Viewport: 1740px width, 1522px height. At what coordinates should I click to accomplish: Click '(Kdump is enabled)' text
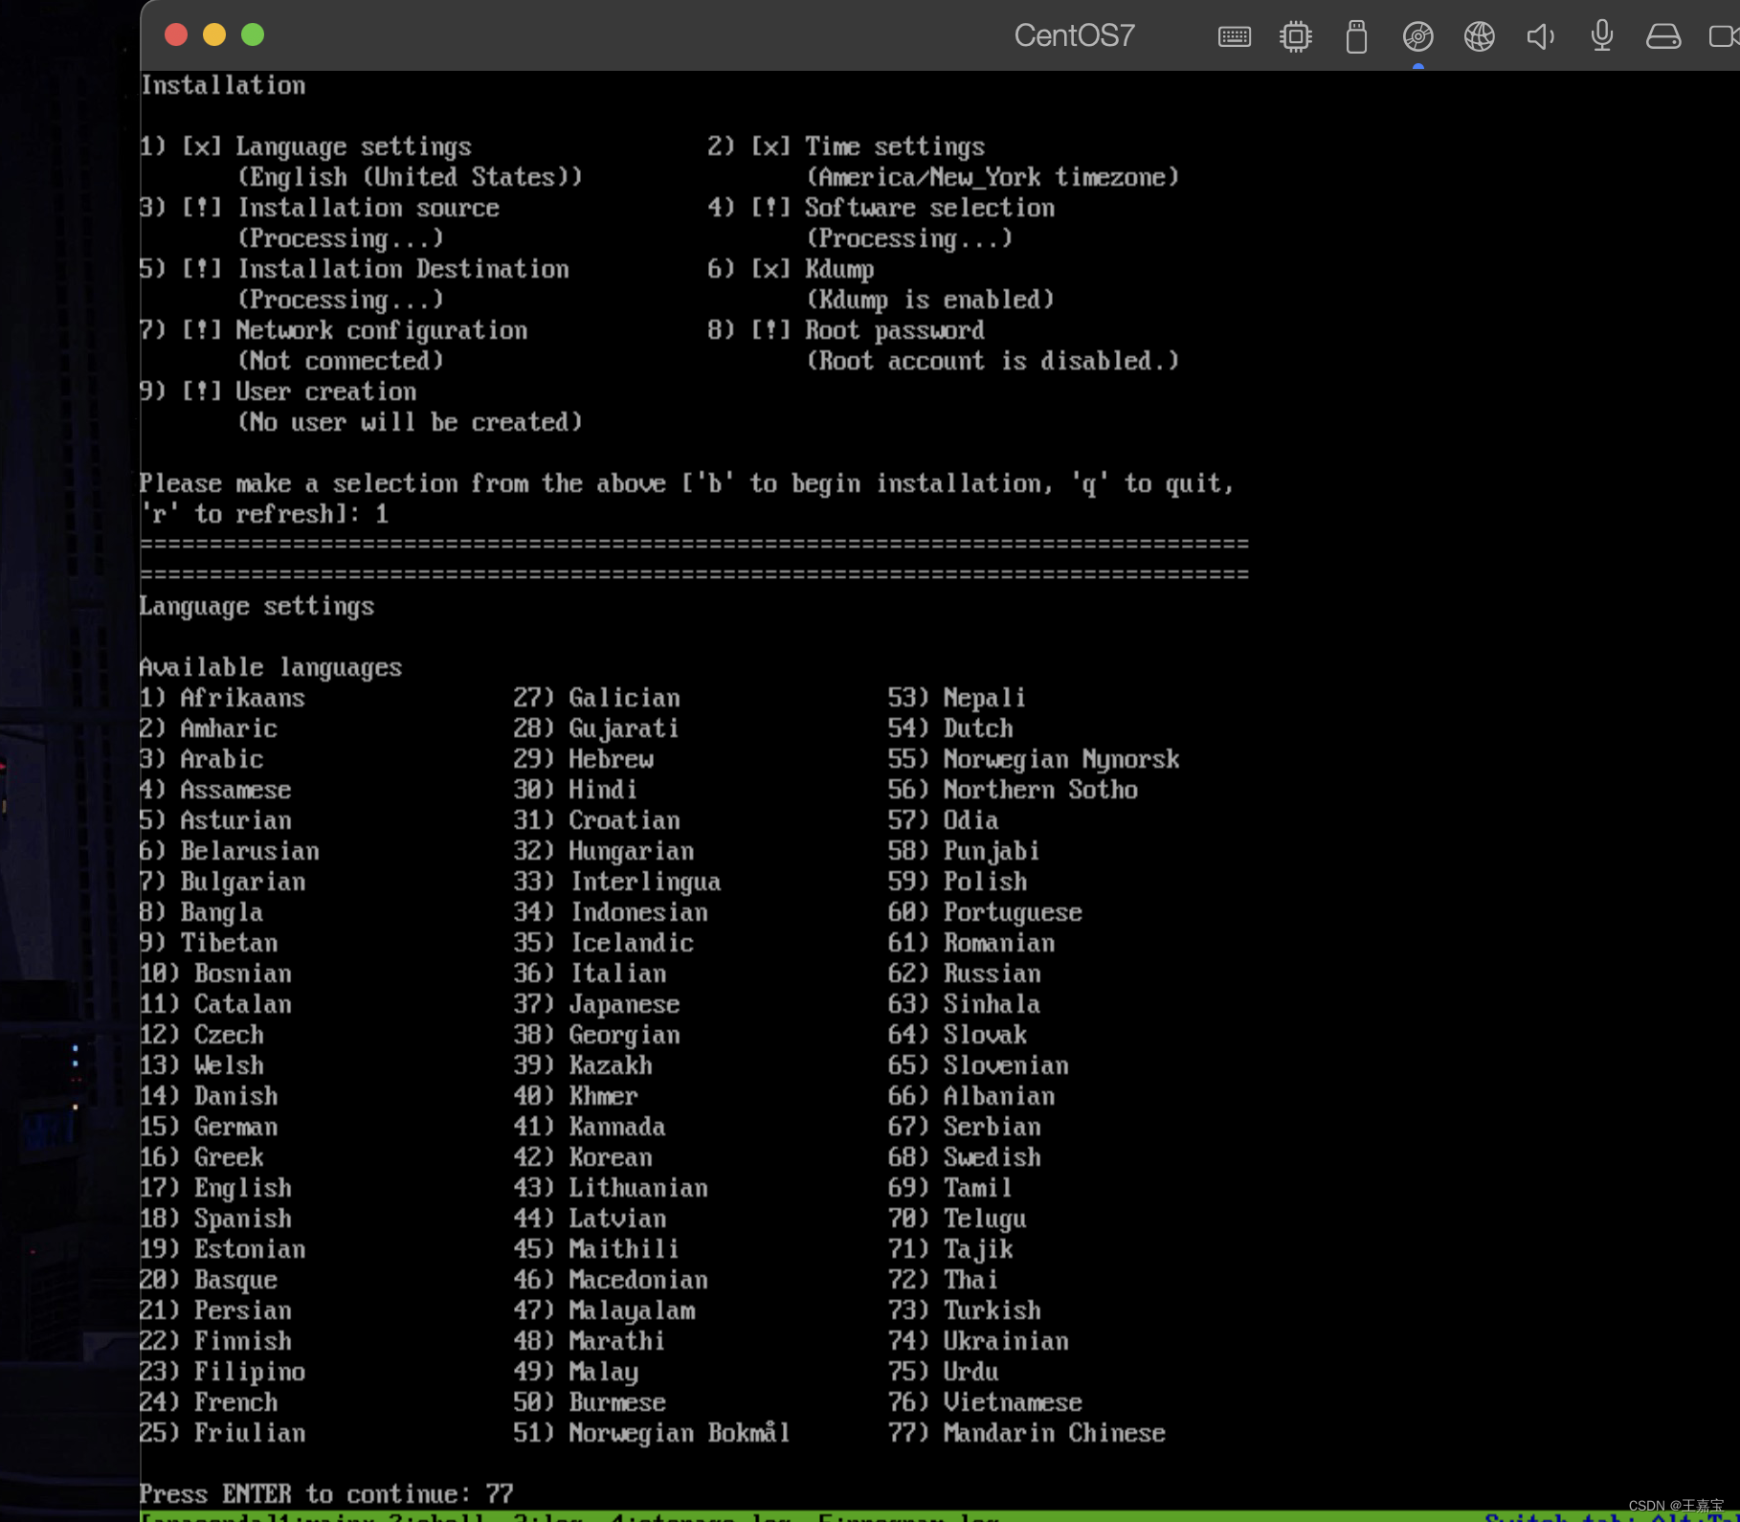tap(930, 300)
